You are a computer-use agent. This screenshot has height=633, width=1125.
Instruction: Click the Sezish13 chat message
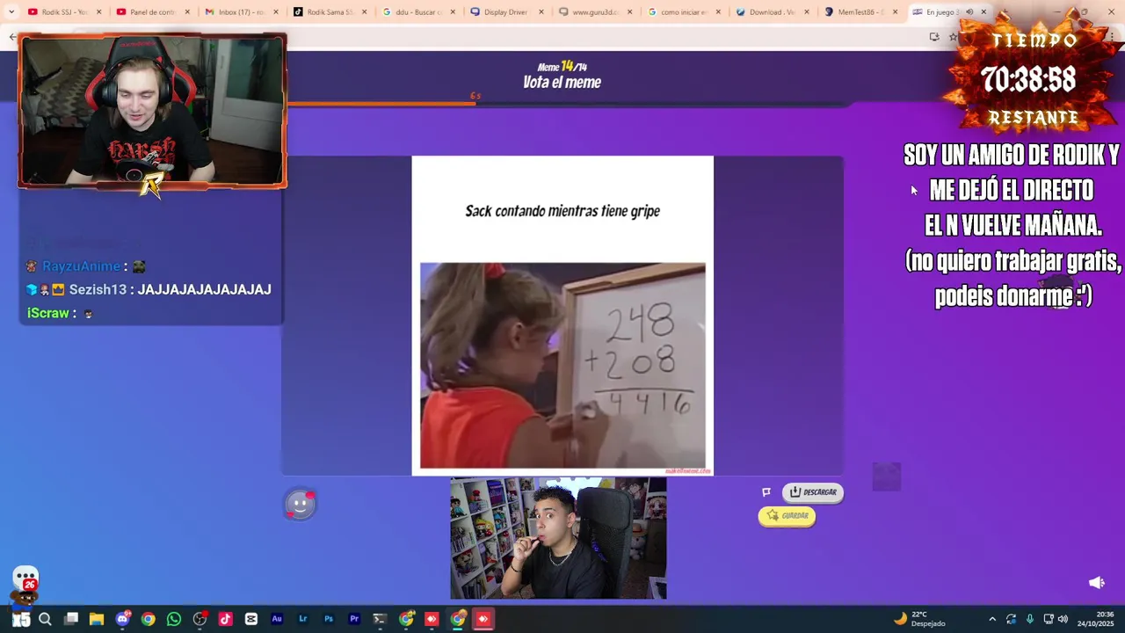tap(149, 289)
